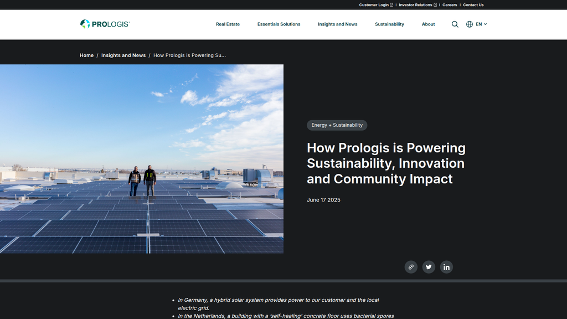Open the About menu
567x319 pixels.
428,24
